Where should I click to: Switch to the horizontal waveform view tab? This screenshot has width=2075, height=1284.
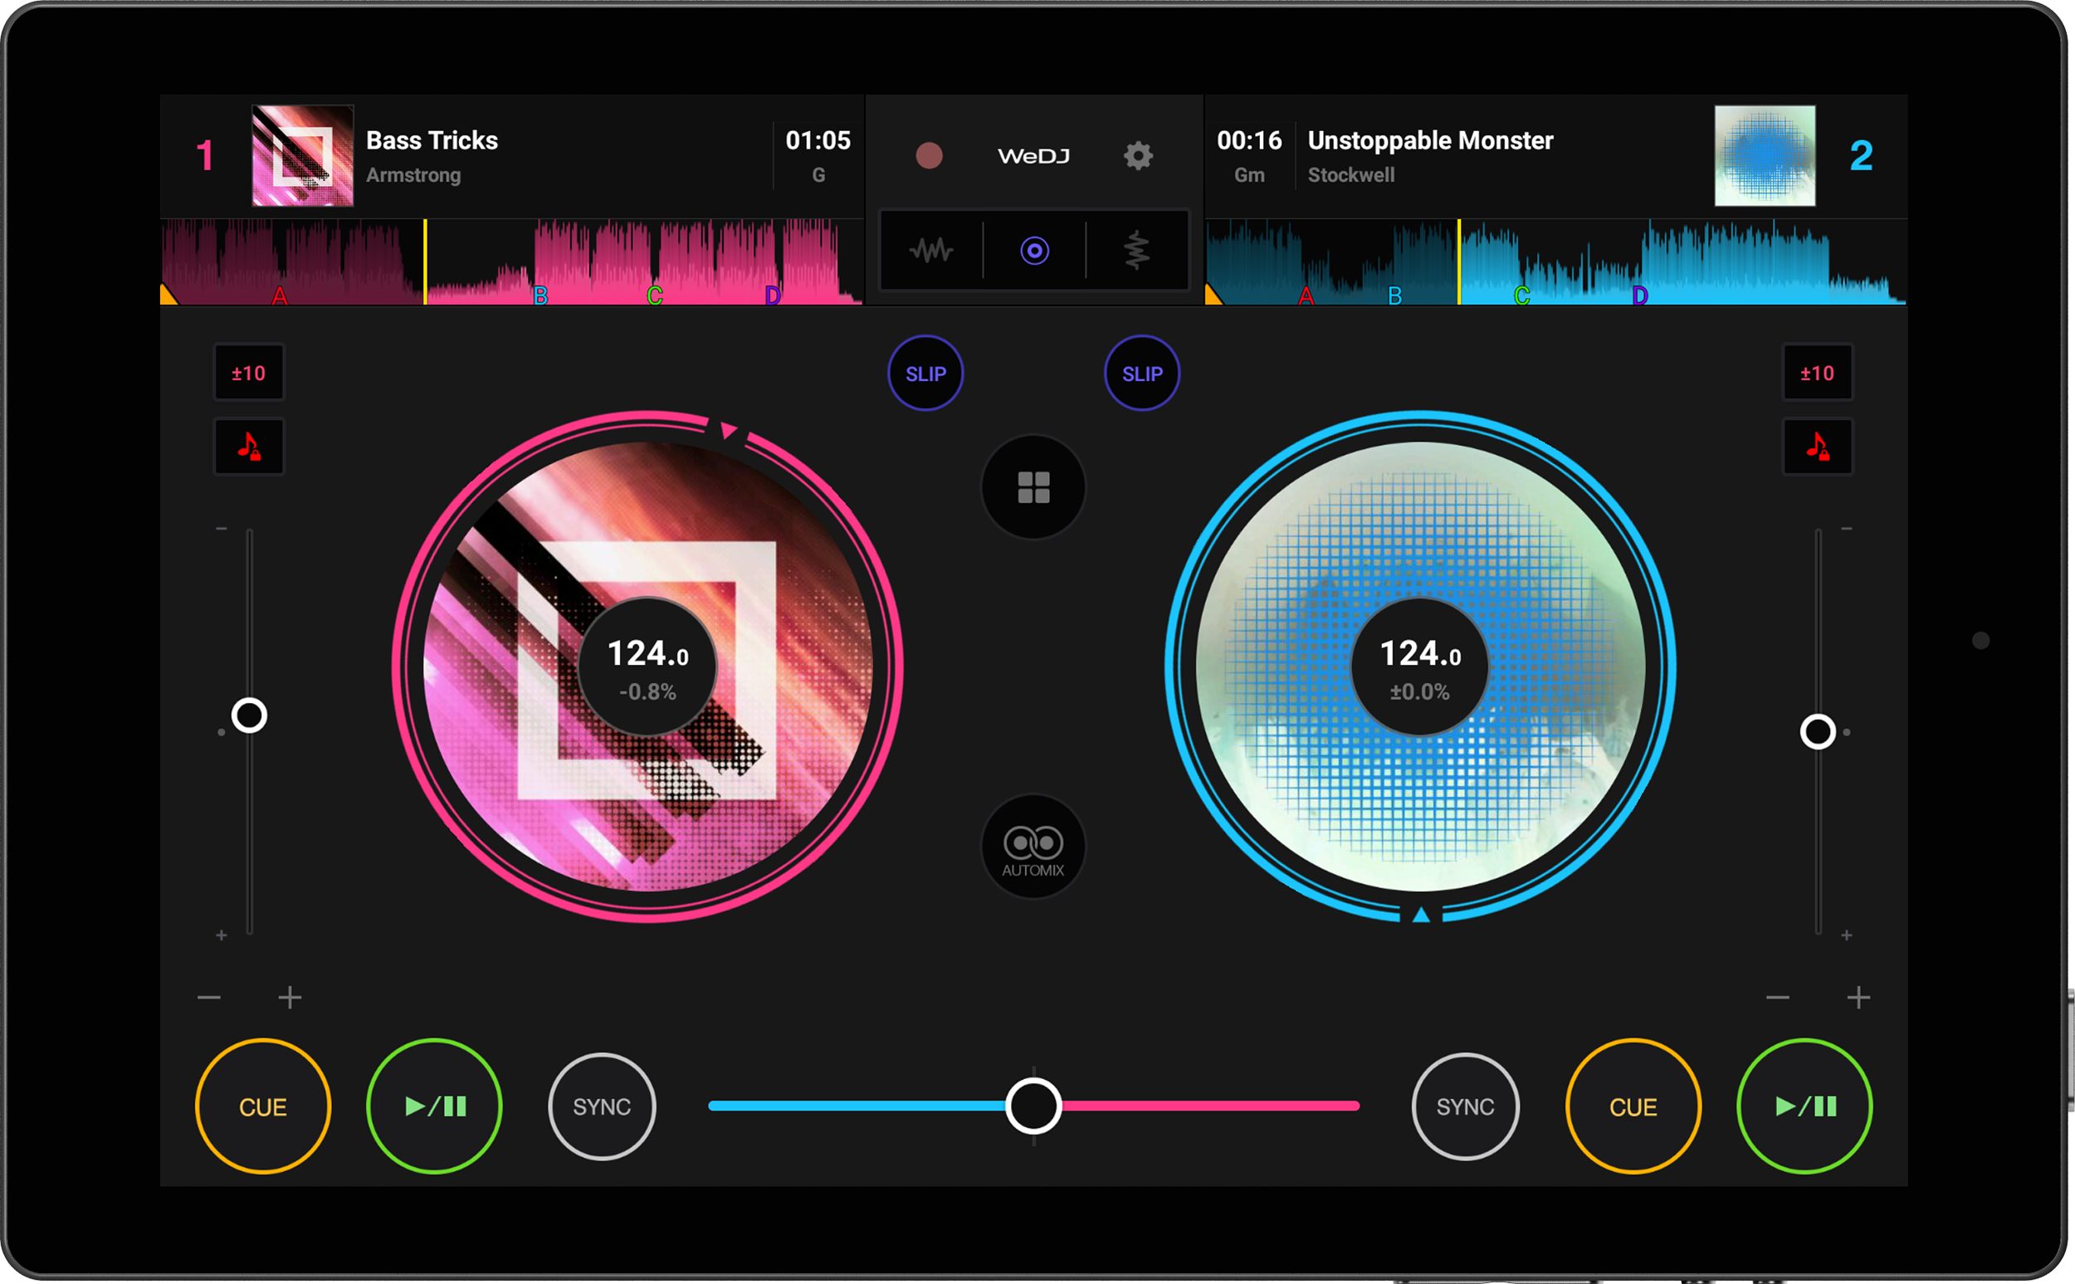931,251
